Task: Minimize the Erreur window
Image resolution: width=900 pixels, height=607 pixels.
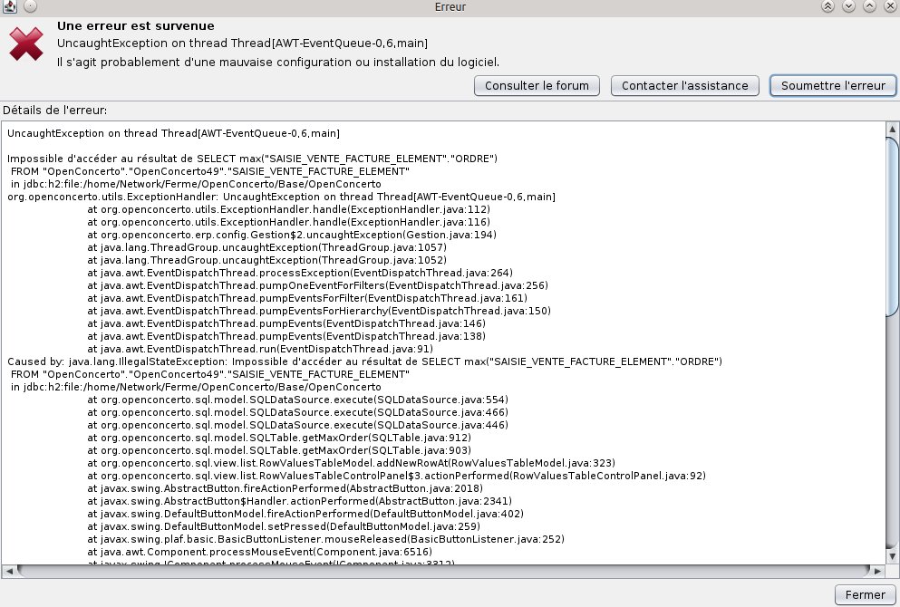Action: click(x=848, y=6)
